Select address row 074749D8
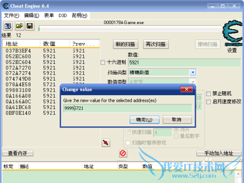 pyautogui.click(x=18, y=79)
